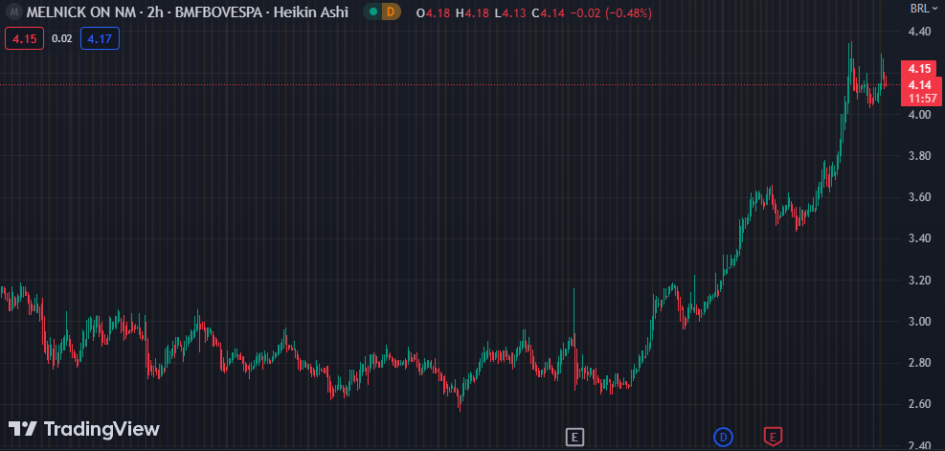Screen dimensions: 945x451
Task: Click the MELNICK ON NM symbol title
Action: pos(82,12)
